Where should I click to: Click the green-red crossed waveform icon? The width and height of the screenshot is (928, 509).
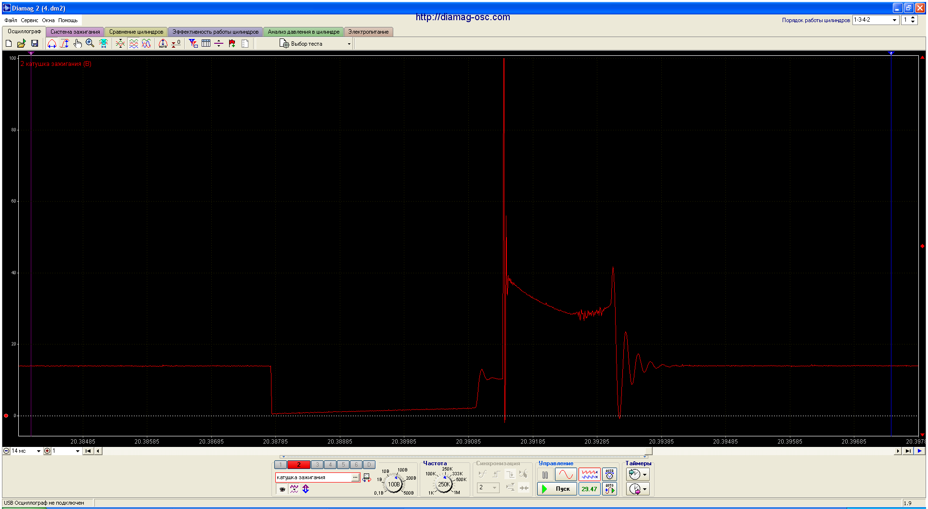pos(120,43)
